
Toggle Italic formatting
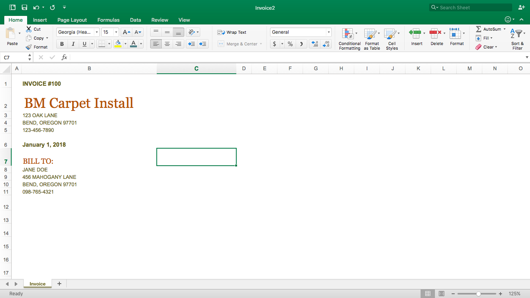coord(73,44)
